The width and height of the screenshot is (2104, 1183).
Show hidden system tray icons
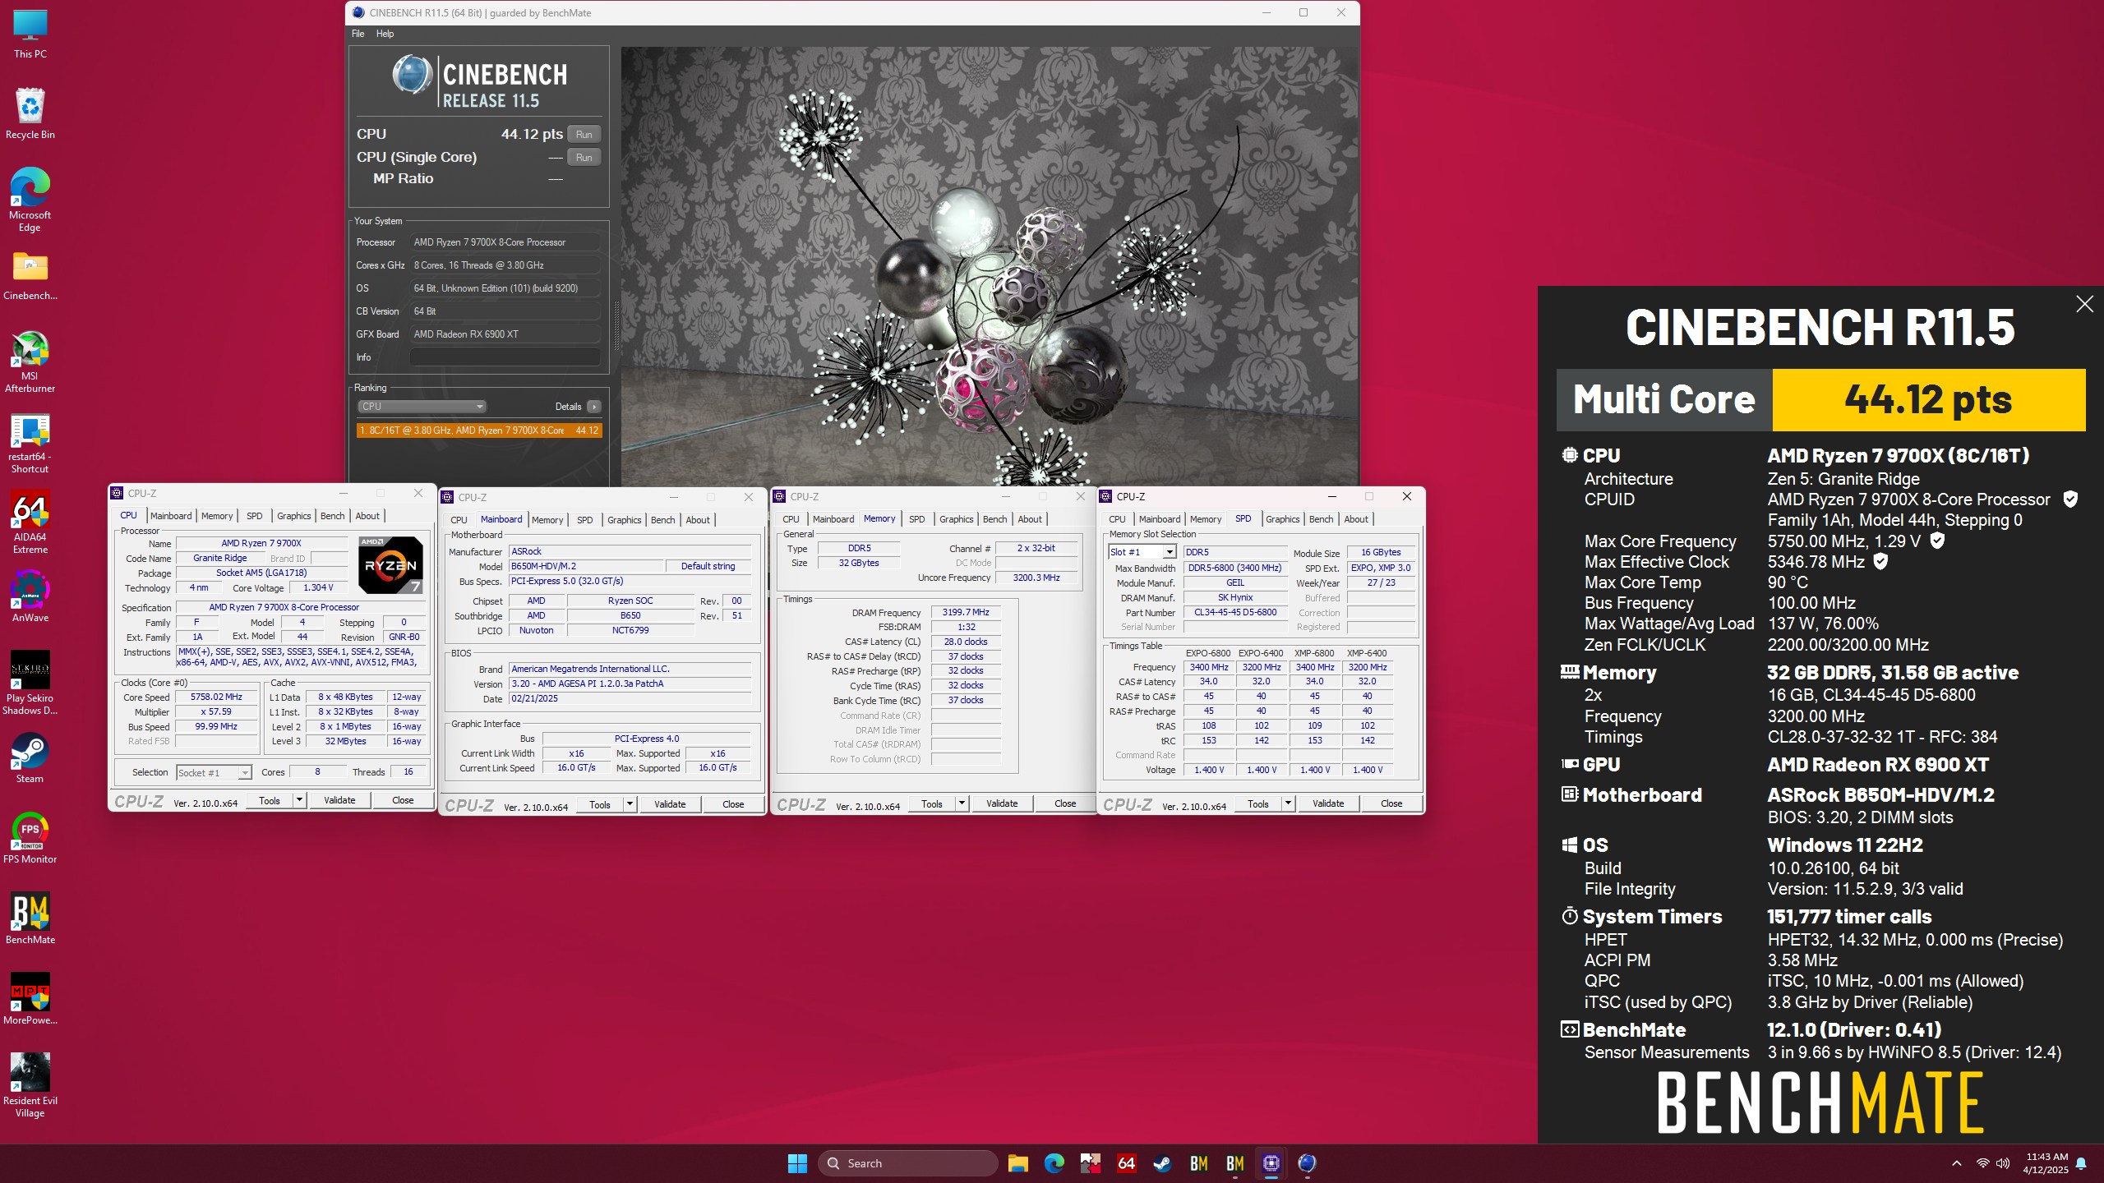coord(1957,1163)
